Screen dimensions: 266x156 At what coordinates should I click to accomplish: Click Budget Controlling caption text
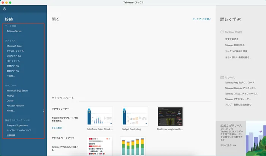131,129
